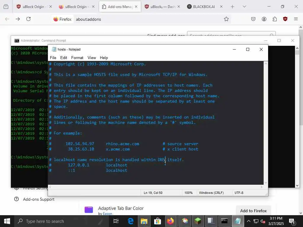Click the Command Prompt scrollbar down arrow
The image size is (303, 227).
297,186
